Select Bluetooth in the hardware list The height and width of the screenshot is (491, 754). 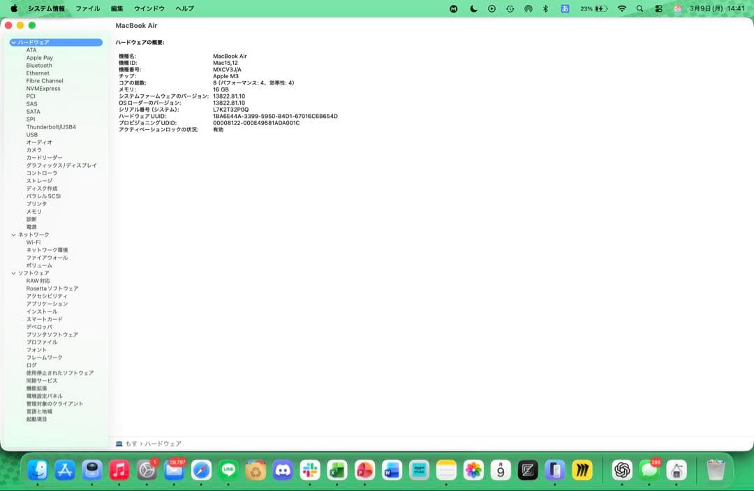coord(39,66)
